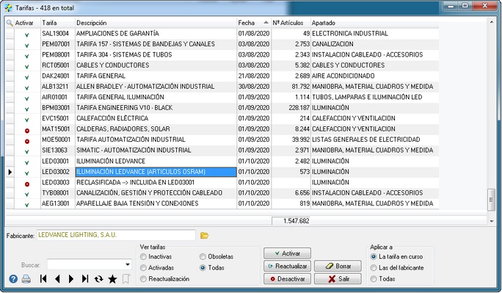Viewport: 502px width, 293px height.
Task: Go to next record arrow
Action: (71, 279)
